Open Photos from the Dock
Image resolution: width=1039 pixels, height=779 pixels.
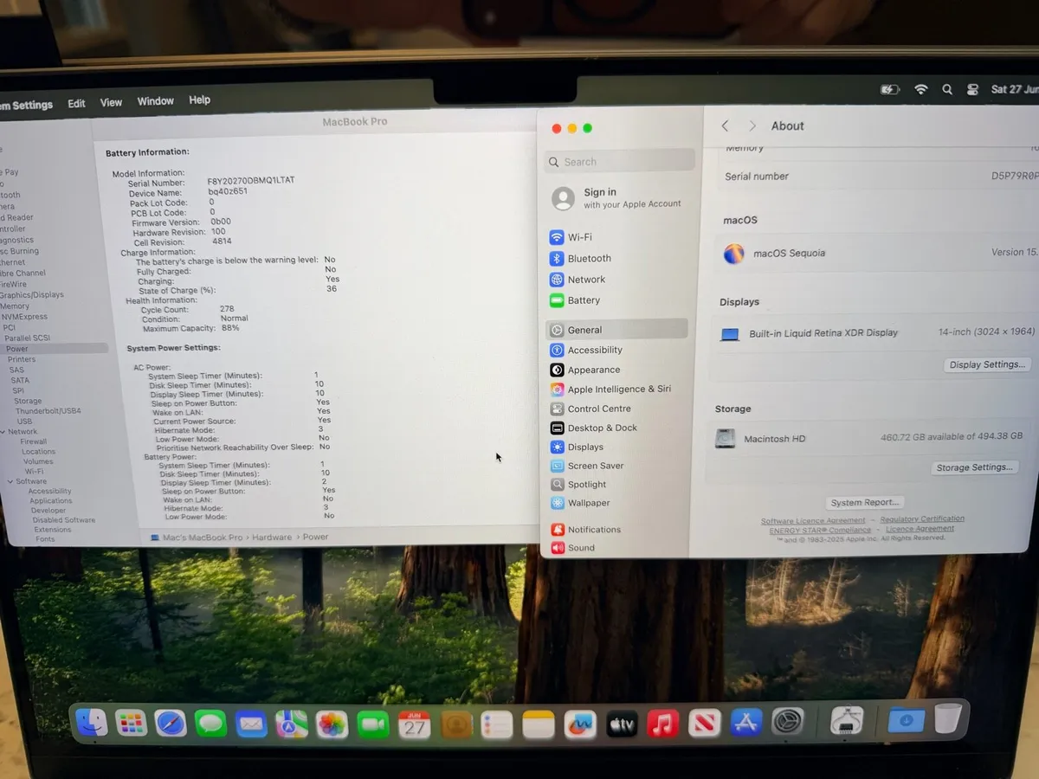(x=332, y=724)
